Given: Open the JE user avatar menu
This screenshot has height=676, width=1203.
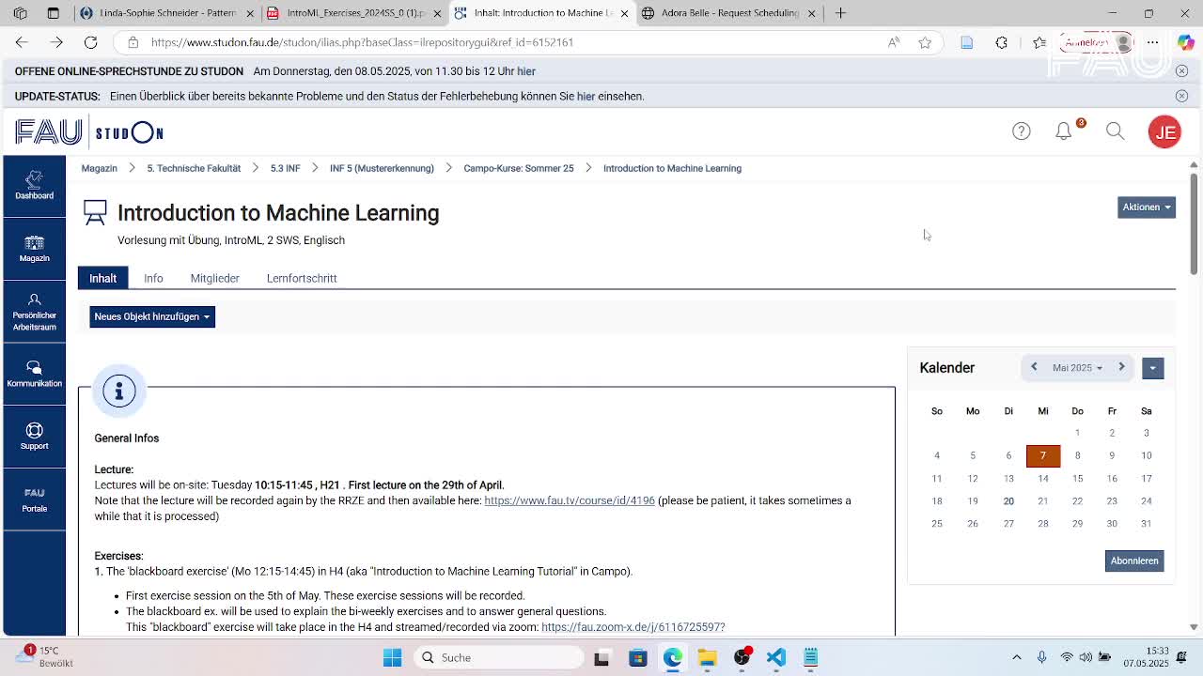Looking at the screenshot, I should (x=1164, y=132).
